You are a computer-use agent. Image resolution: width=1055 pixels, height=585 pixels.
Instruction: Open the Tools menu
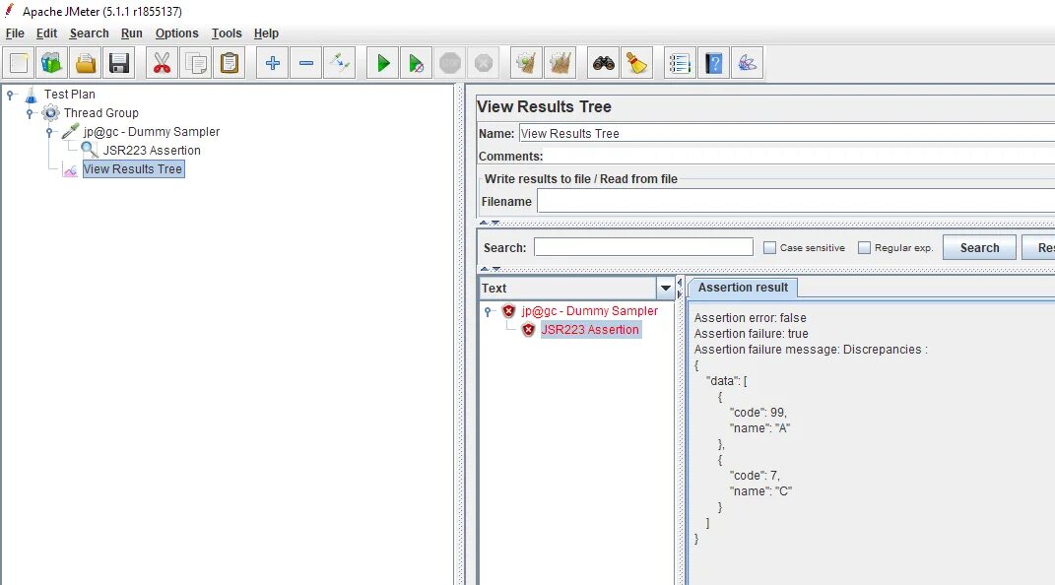point(227,32)
